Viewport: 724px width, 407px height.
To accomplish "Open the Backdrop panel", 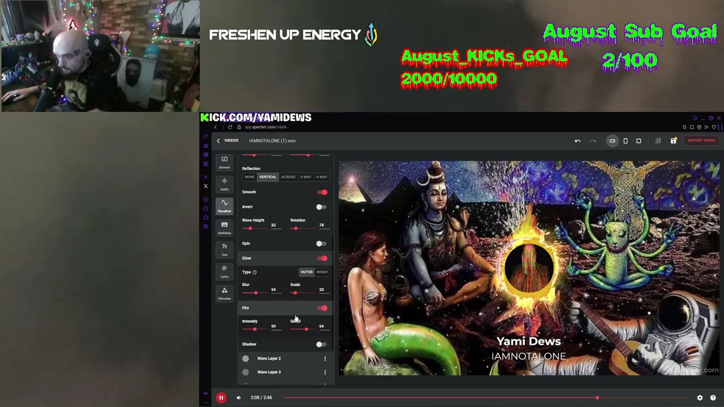I will coord(225,228).
